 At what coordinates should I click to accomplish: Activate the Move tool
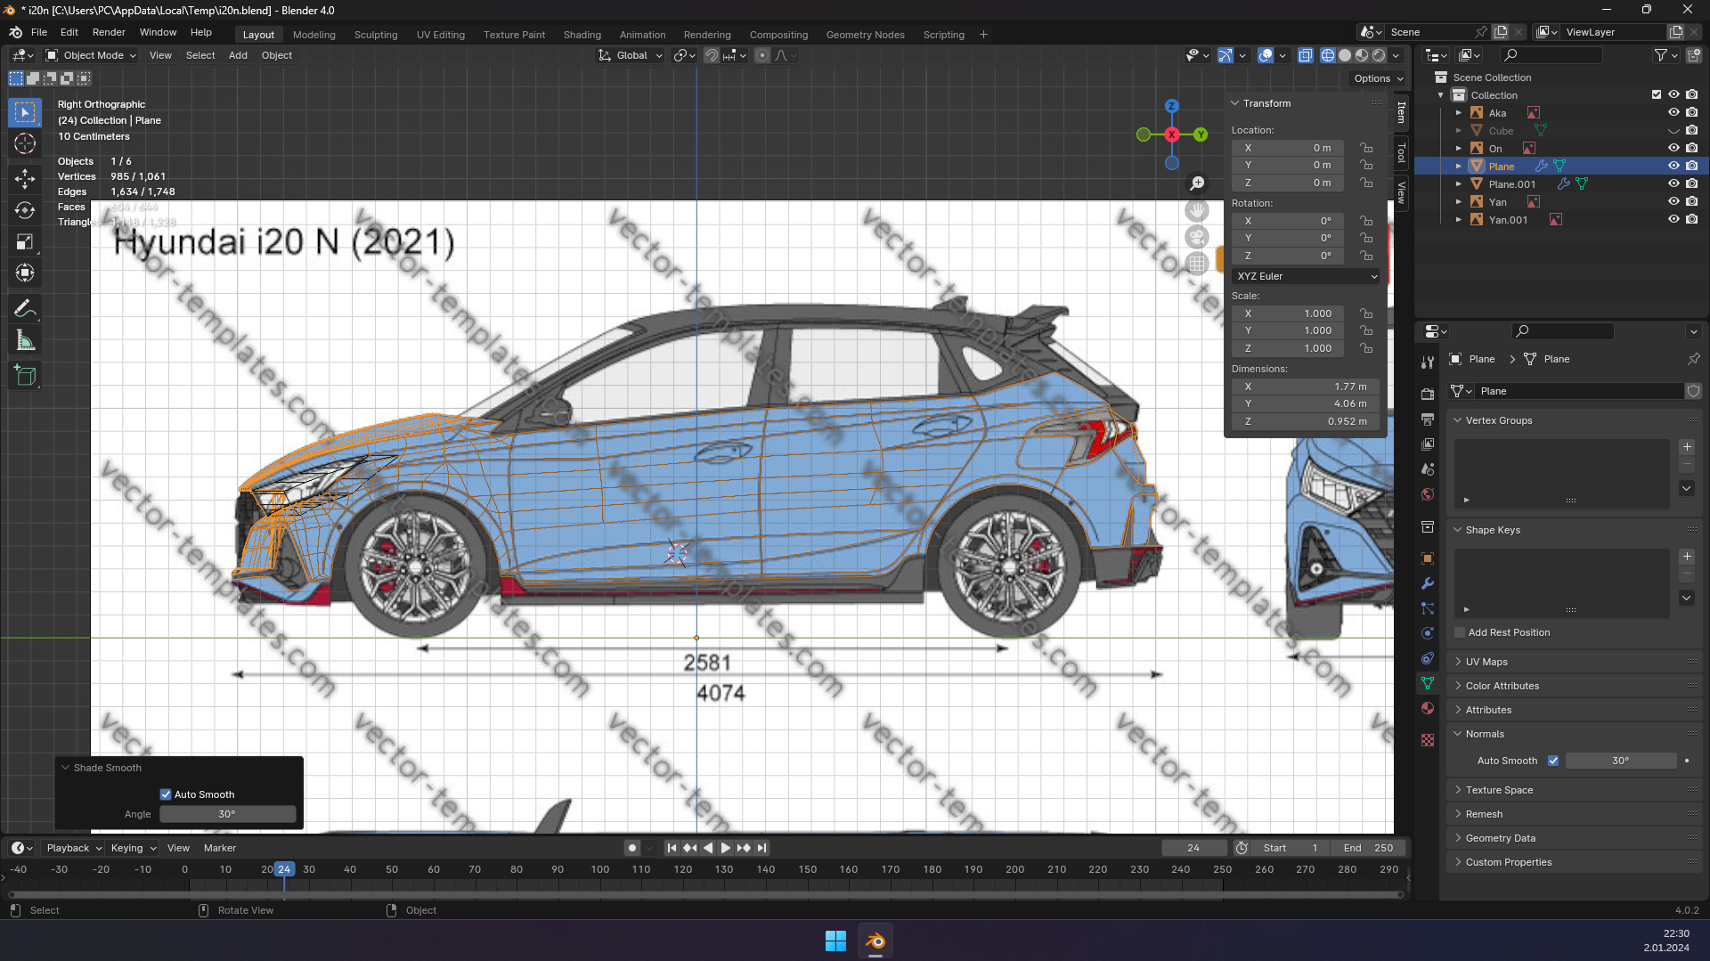(25, 179)
